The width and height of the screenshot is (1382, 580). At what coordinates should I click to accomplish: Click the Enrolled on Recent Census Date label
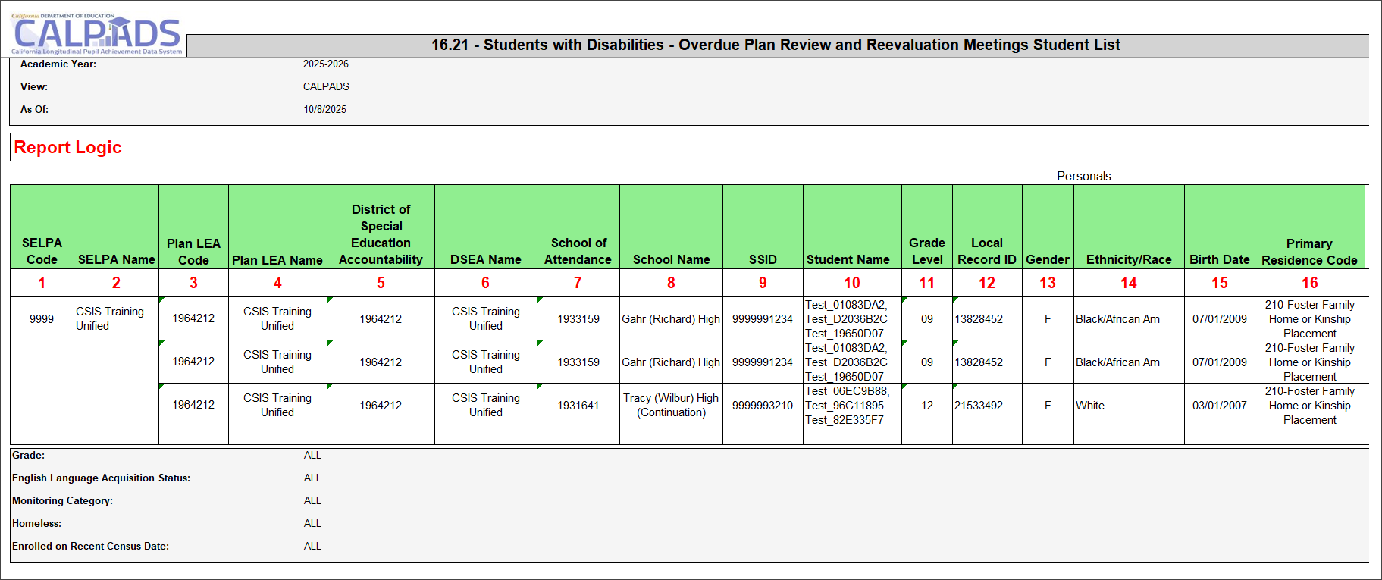[90, 547]
